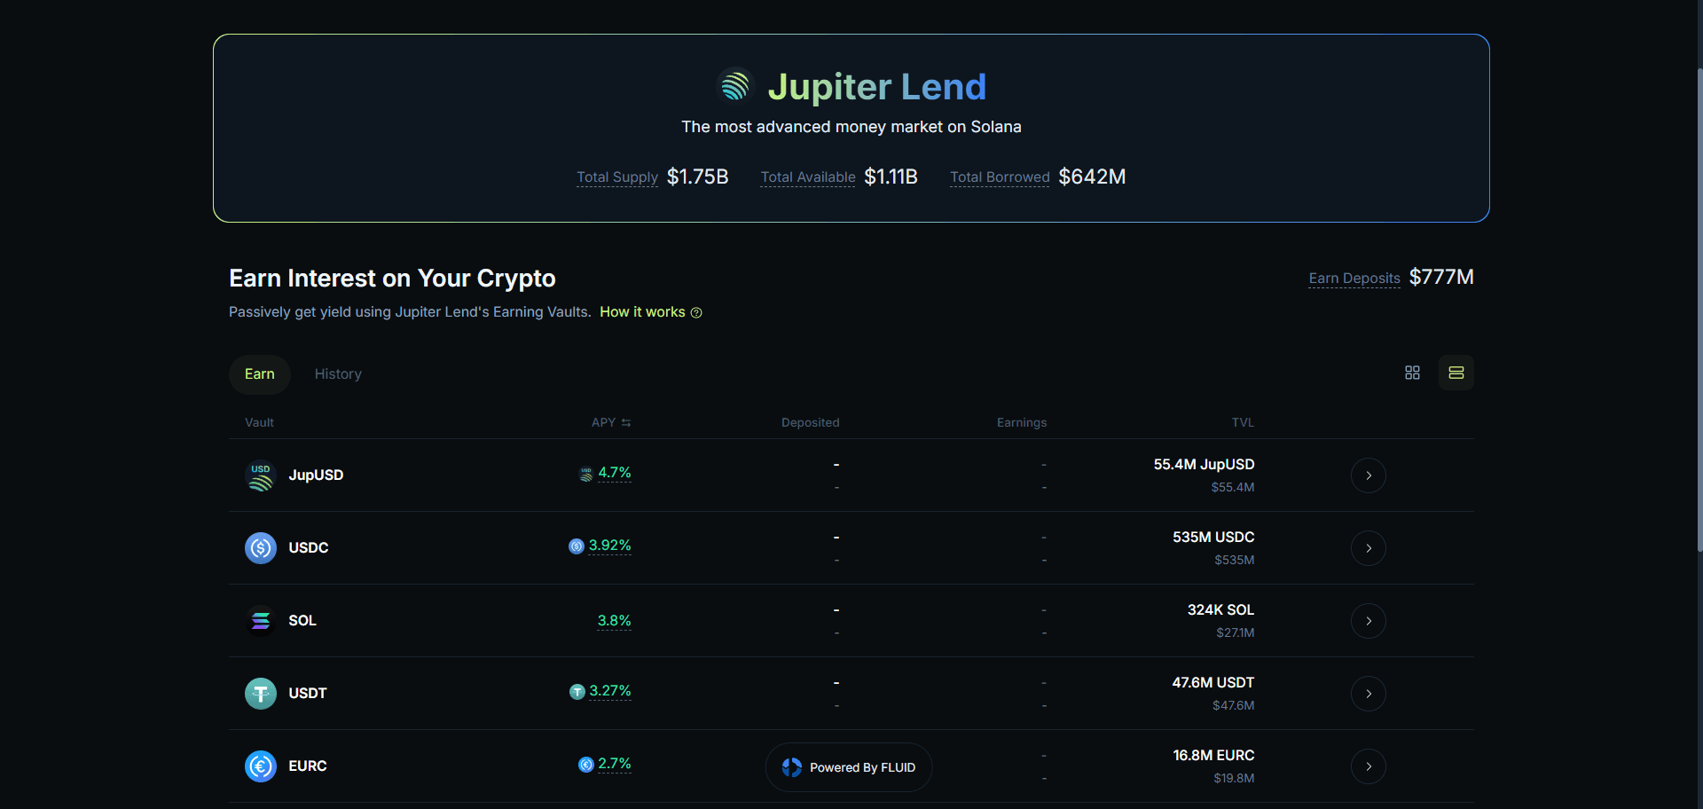This screenshot has height=809, width=1703.
Task: Open the USDC vault details arrow
Action: point(1369,548)
